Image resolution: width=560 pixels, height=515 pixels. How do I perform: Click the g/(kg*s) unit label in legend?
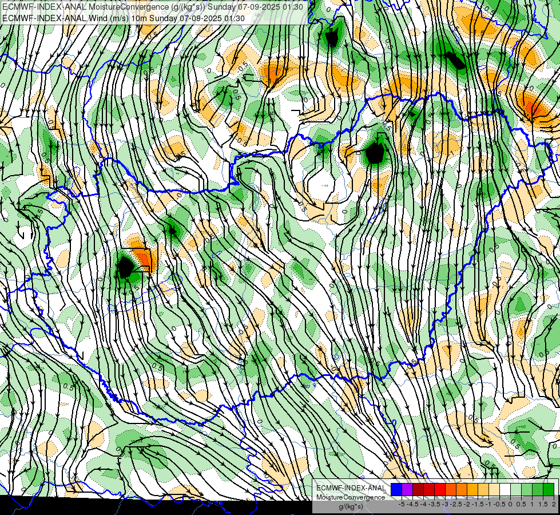click(351, 506)
